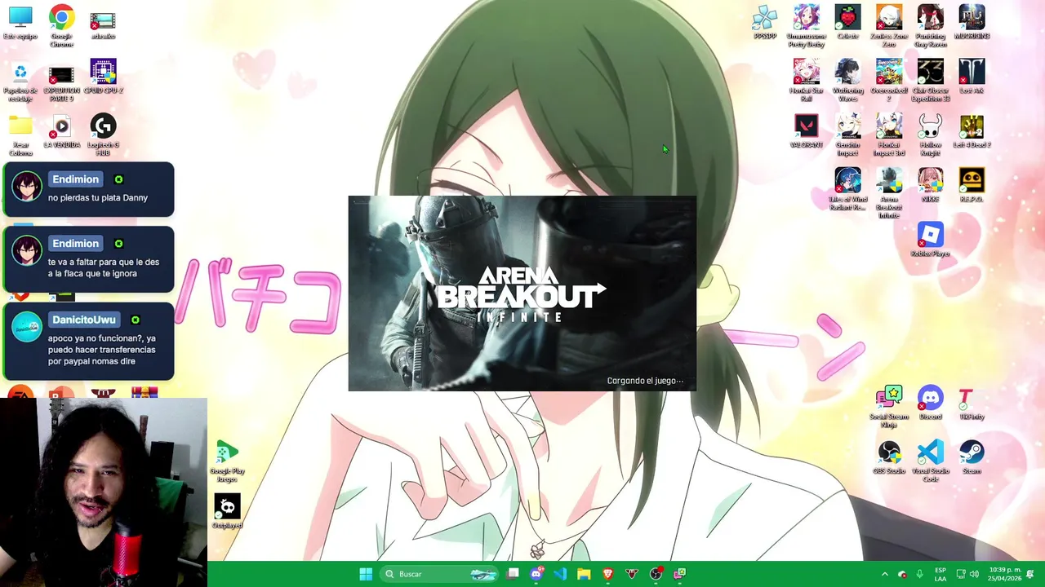This screenshot has width=1045, height=587.
Task: Open Umamusume Pretty Derby desktop icon
Action: point(806,26)
